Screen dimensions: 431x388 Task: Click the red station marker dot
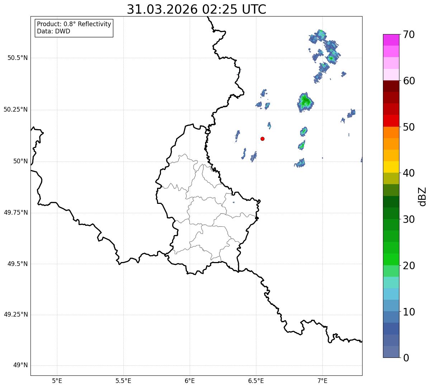point(262,139)
